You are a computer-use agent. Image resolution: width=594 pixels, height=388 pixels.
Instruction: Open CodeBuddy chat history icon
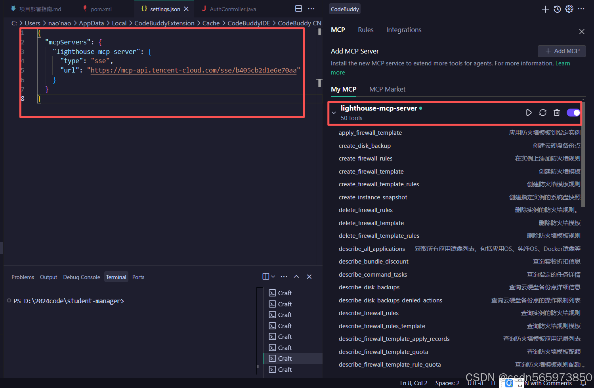(557, 9)
